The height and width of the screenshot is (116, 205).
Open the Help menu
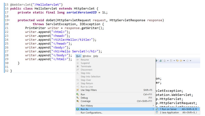tap(96, 56)
